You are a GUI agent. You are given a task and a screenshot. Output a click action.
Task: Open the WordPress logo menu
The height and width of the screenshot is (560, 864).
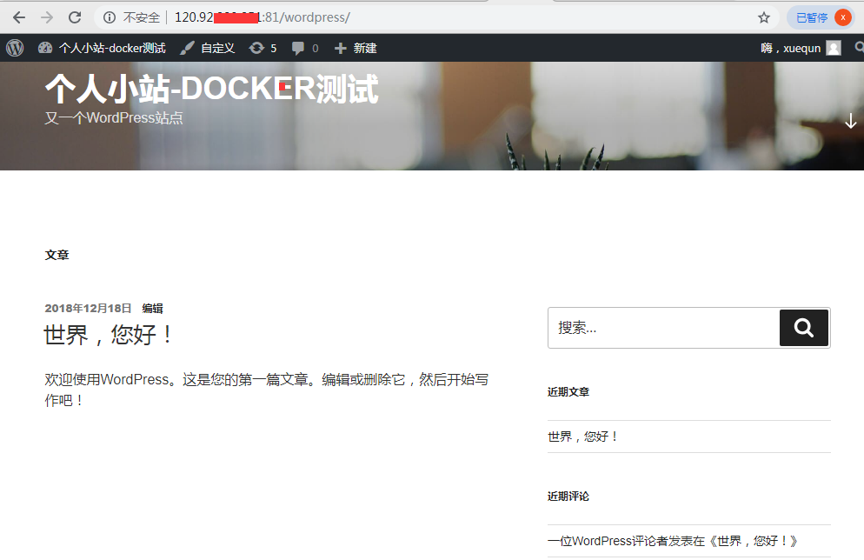point(15,48)
